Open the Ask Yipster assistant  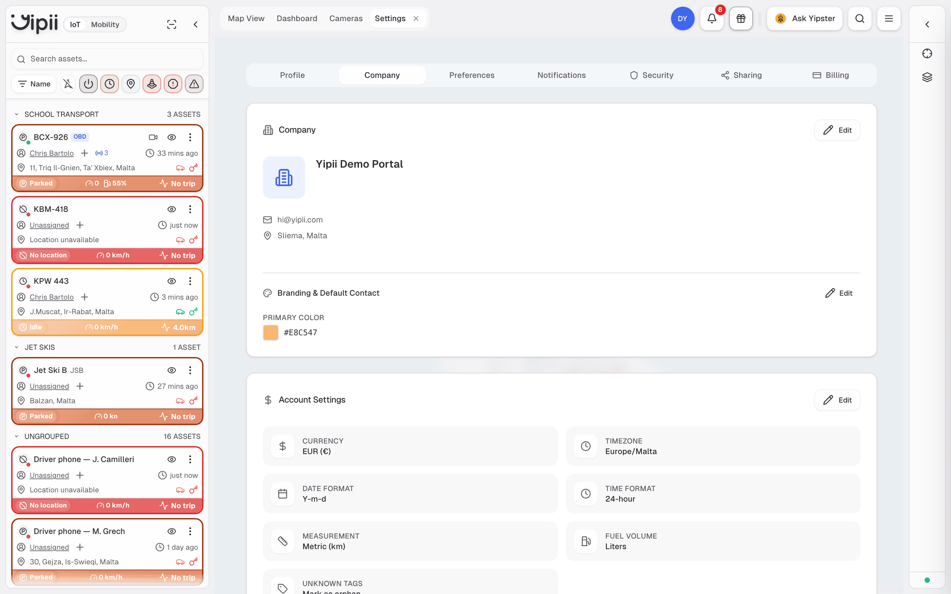pos(804,18)
